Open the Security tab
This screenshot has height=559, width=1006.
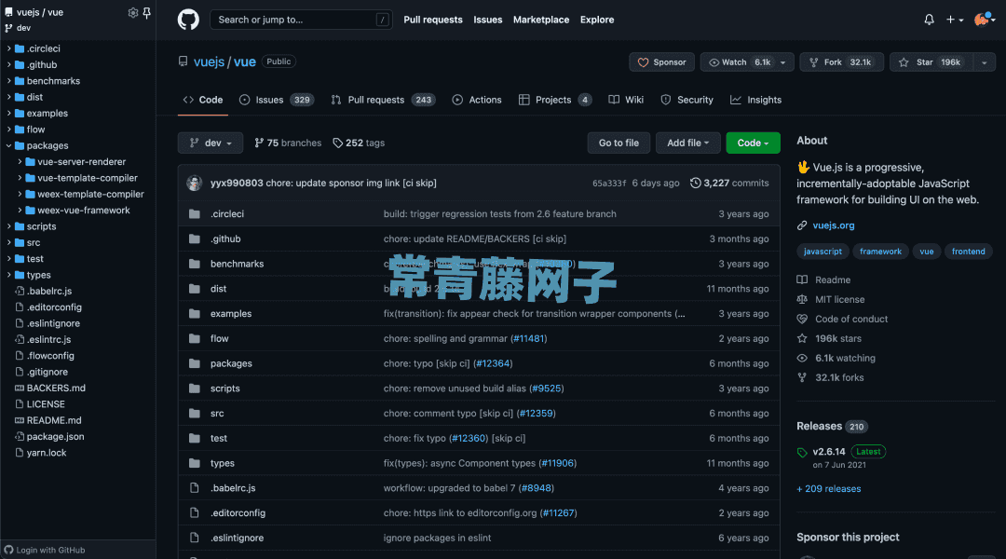point(687,100)
